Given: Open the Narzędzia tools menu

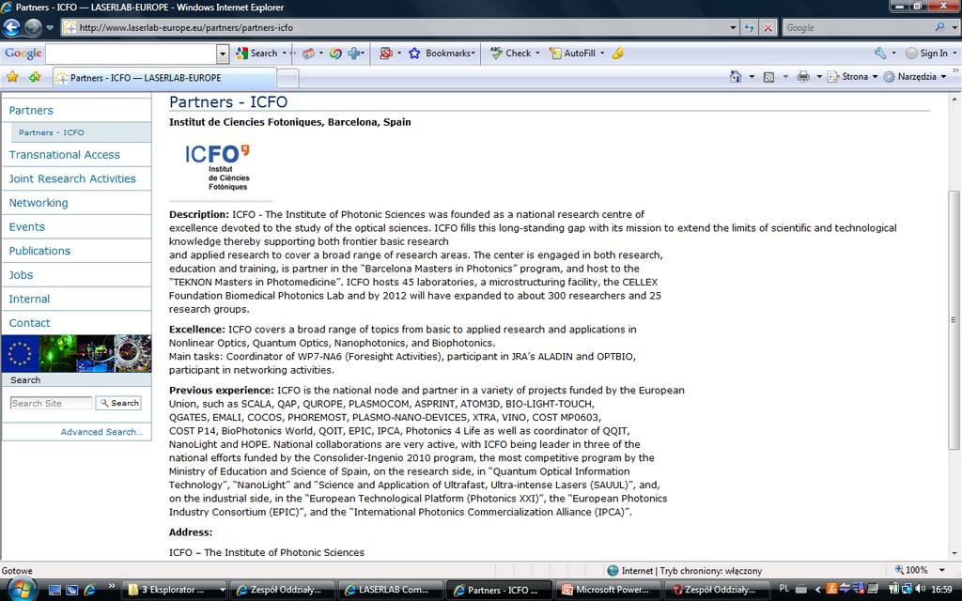Looking at the screenshot, I should (x=914, y=77).
